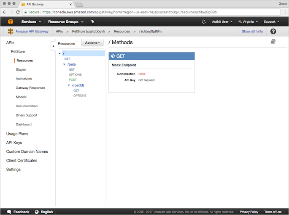Open the Resource Groups dropdown

[x=66, y=22]
